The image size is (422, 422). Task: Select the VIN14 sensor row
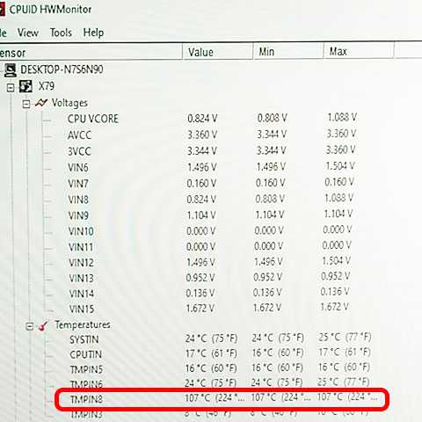click(209, 293)
